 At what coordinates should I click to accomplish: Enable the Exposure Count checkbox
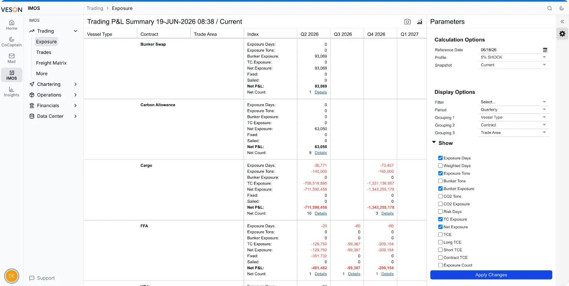440,265
